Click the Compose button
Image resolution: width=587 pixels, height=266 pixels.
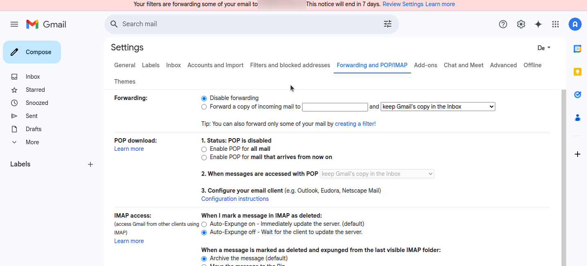[32, 52]
